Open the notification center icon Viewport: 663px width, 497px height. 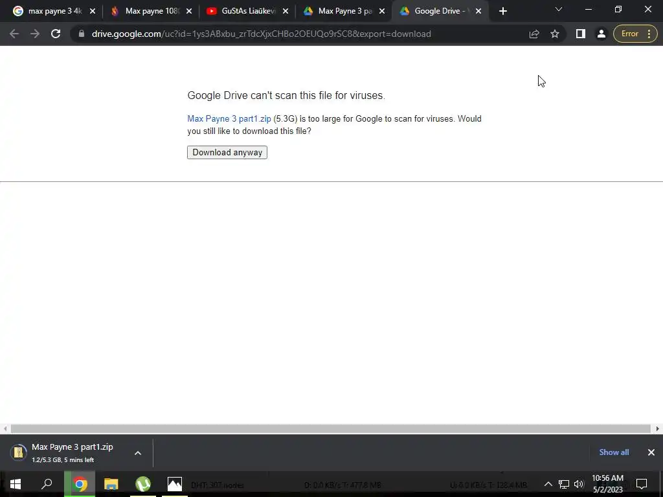click(x=642, y=484)
